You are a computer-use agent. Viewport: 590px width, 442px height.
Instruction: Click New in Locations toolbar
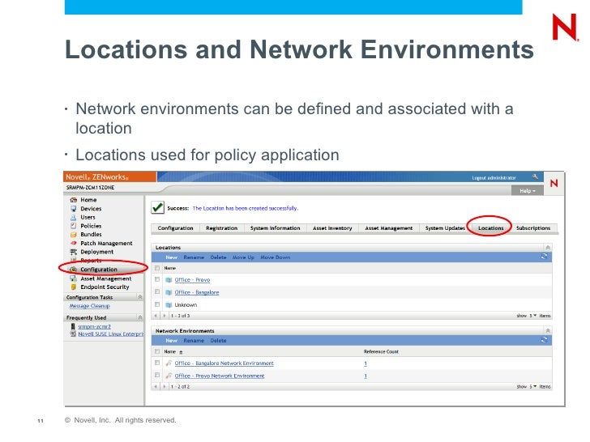pyautogui.click(x=171, y=257)
